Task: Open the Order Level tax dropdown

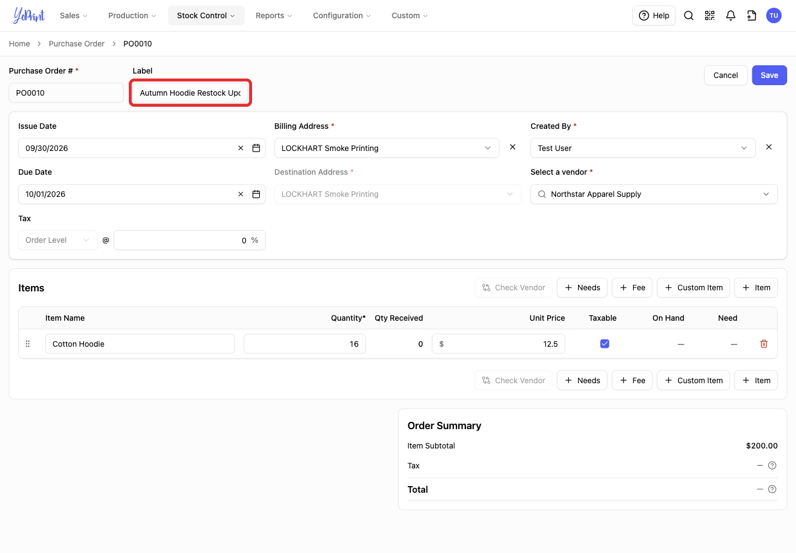Action: pos(58,240)
